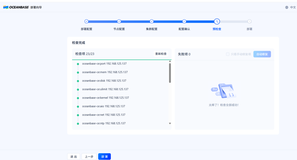Click the 部署 button at the bottom
Screen dimensions: 297x160
point(105,156)
